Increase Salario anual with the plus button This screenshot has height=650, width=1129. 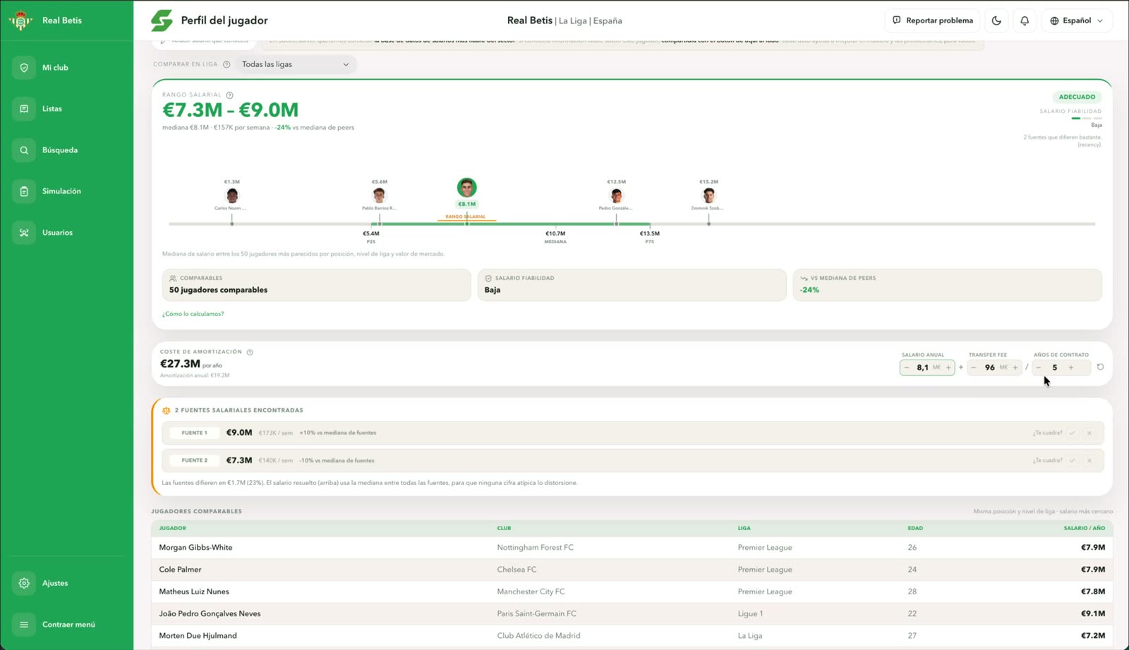[948, 367]
